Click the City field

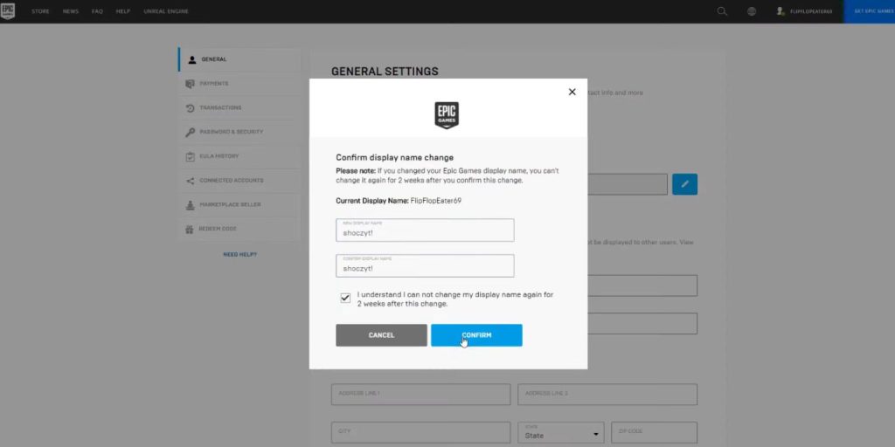pyautogui.click(x=420, y=433)
